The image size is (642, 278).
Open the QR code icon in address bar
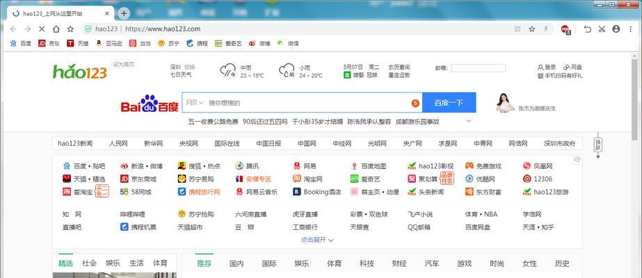[x=517, y=29]
